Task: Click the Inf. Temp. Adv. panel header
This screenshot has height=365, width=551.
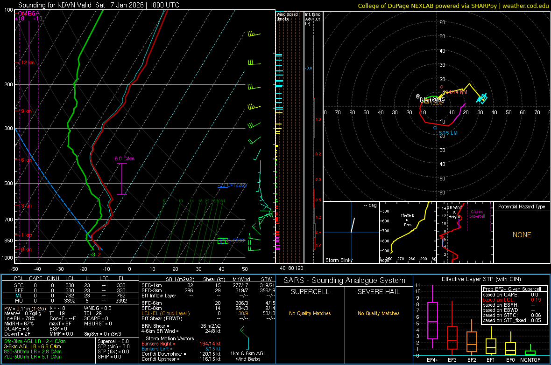Action: (313, 19)
